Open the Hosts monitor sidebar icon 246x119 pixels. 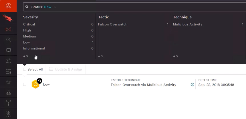click(x=9, y=50)
